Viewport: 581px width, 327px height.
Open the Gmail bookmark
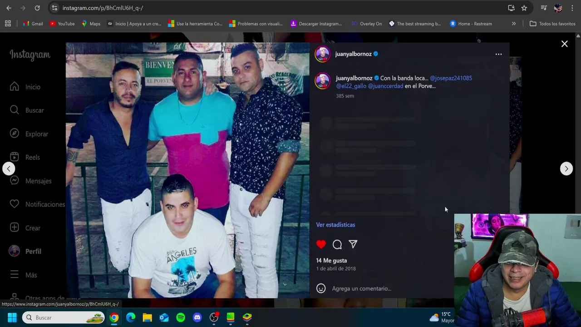[33, 24]
